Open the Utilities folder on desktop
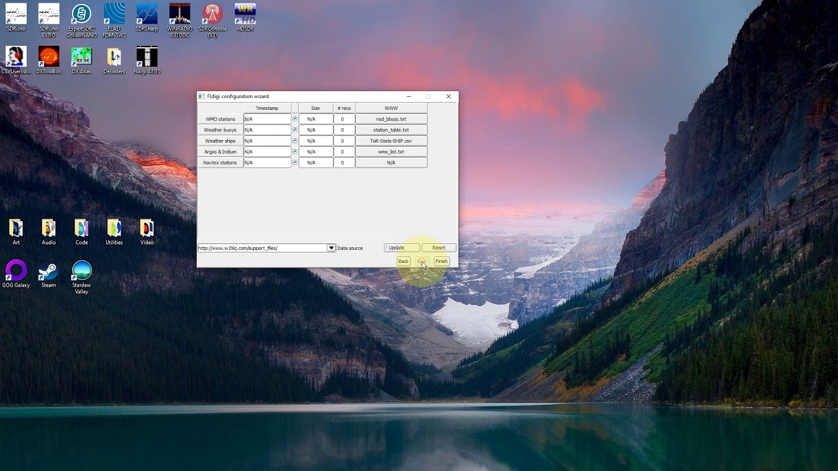Image resolution: width=838 pixels, height=471 pixels. 114,232
